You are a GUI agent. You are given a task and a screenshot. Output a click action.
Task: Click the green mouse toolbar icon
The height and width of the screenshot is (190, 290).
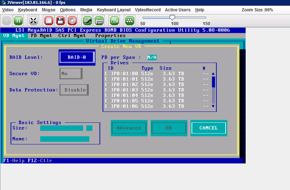click(x=88, y=21)
